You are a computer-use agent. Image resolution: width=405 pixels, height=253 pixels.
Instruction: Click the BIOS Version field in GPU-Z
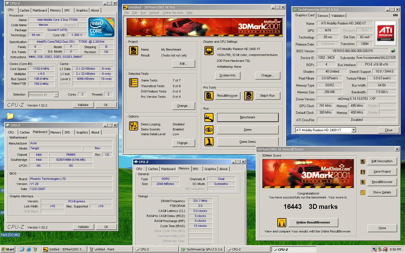point(353,51)
